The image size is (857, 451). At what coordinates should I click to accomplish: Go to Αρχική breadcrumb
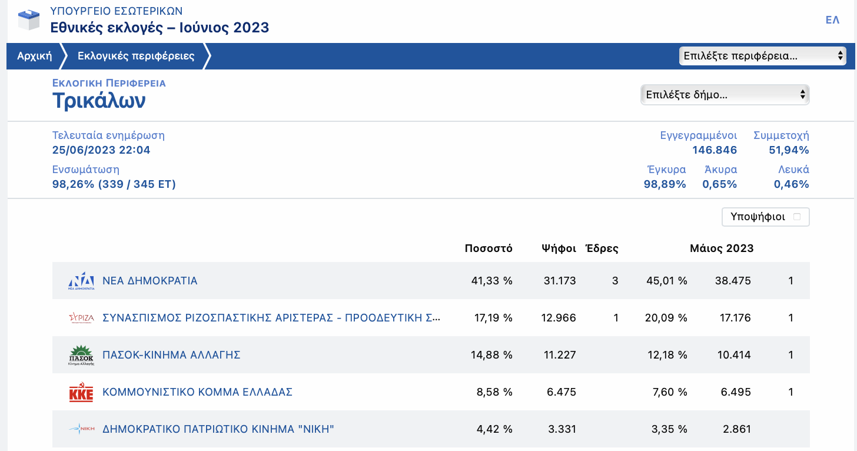[34, 57]
